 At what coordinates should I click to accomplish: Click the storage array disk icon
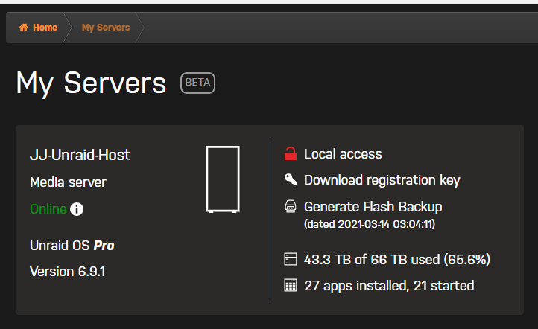291,259
